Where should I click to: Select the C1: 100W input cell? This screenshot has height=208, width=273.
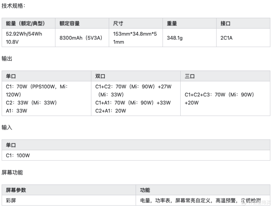(136, 155)
